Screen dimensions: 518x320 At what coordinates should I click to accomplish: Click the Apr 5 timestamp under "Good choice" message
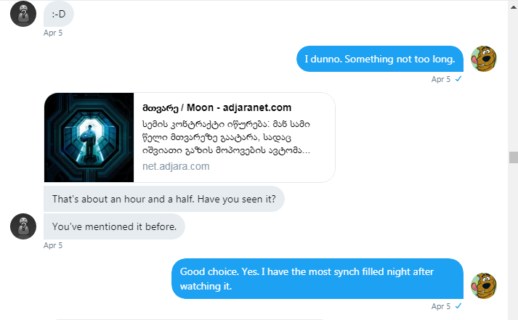(441, 306)
